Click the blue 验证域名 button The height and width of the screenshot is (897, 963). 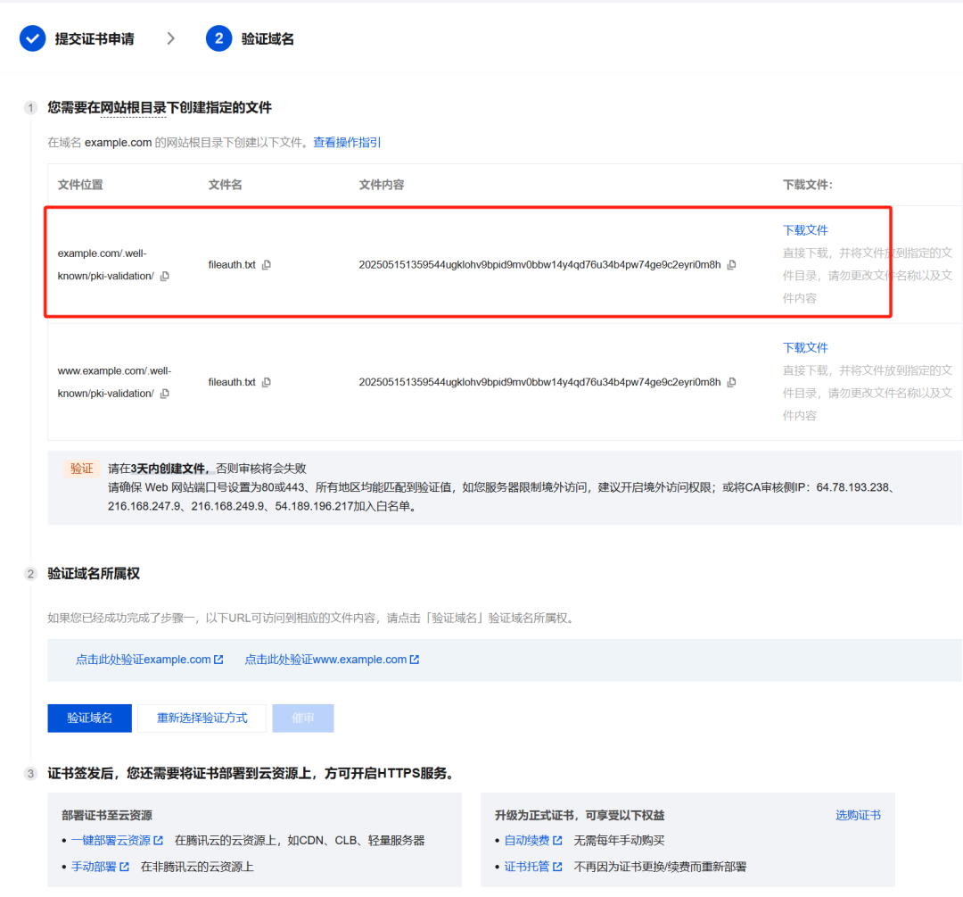click(89, 718)
